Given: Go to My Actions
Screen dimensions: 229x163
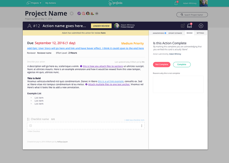Looking at the screenshot, I should click(50, 3).
